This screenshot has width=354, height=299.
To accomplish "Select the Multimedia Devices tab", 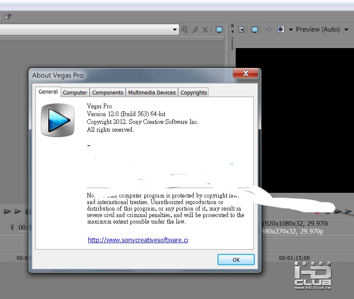I will click(x=152, y=93).
